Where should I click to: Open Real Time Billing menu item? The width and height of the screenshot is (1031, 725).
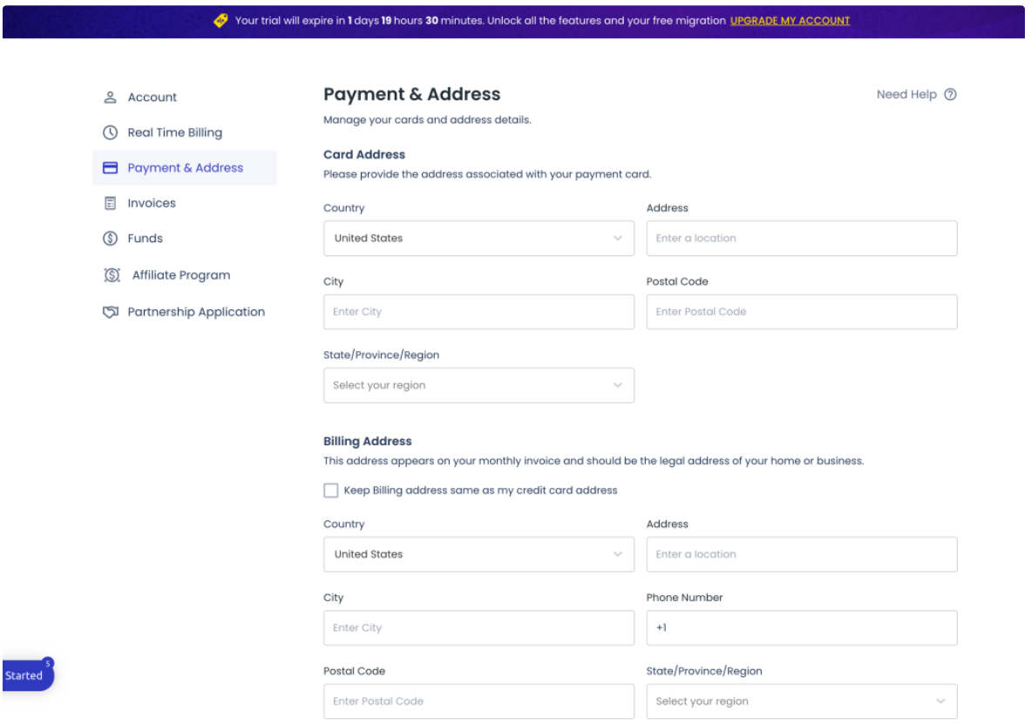point(174,132)
